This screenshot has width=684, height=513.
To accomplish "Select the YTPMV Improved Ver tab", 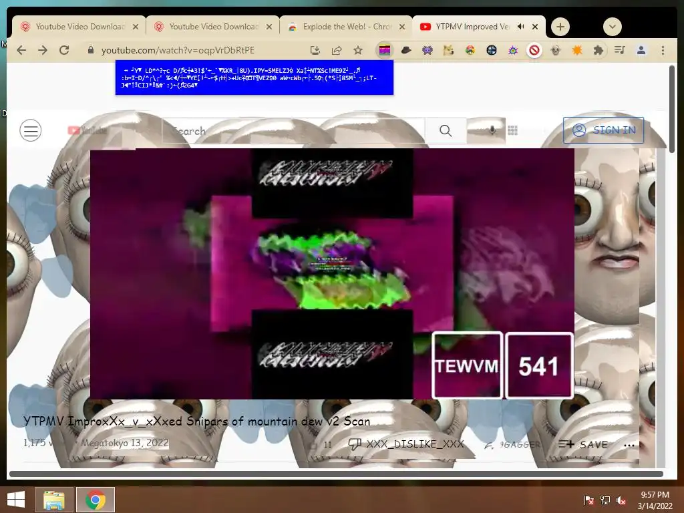I will click(x=473, y=27).
